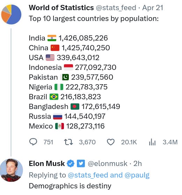
Task: Click the Elon Musk display name
Action: (47, 164)
